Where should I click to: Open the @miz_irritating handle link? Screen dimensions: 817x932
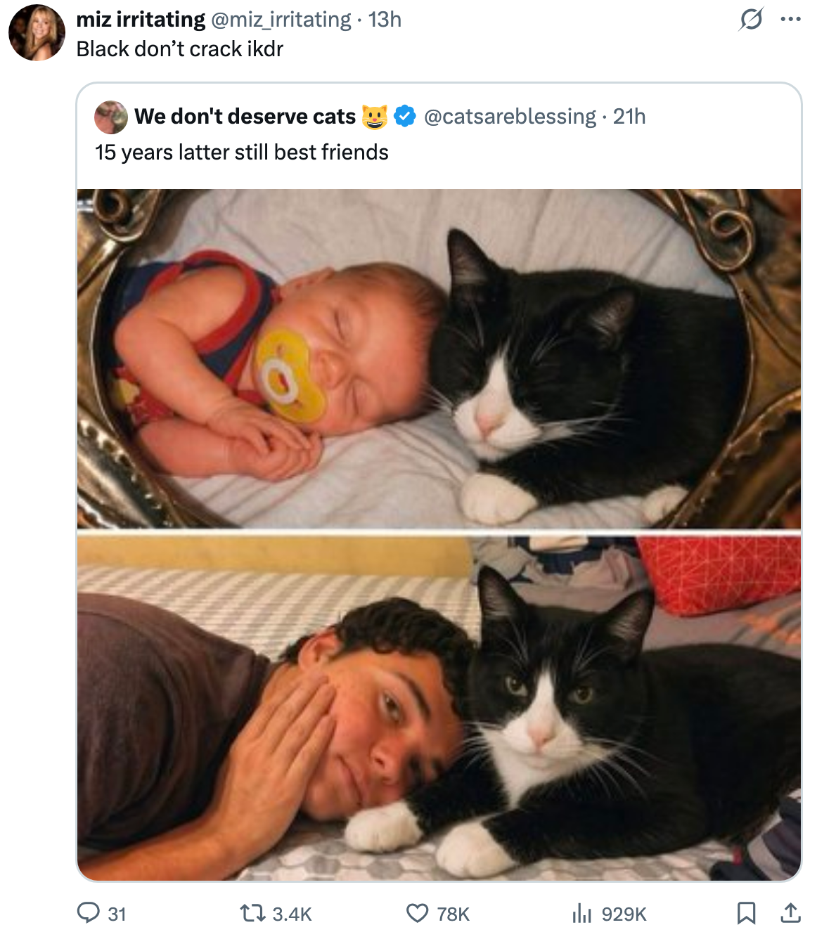[281, 19]
